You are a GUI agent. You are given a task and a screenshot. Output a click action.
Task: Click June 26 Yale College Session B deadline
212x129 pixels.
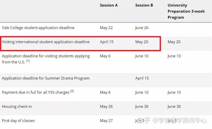[x=142, y=28]
